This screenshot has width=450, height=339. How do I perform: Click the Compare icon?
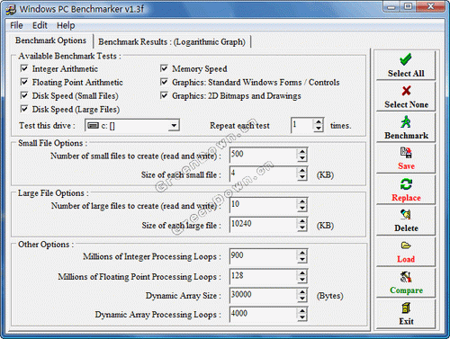pyautogui.click(x=406, y=277)
